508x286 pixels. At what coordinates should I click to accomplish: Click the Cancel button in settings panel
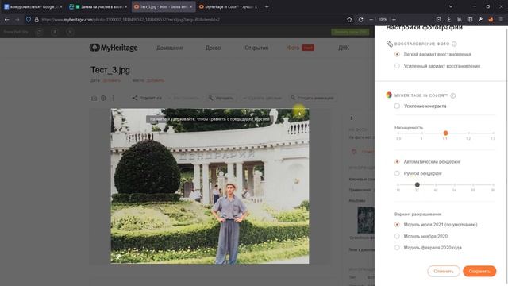point(444,271)
